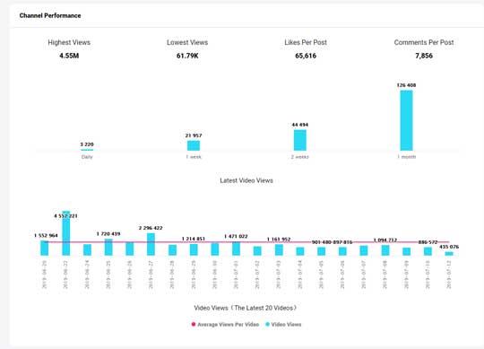Toggle the Average Views Per Video legend dot

pyautogui.click(x=194, y=324)
